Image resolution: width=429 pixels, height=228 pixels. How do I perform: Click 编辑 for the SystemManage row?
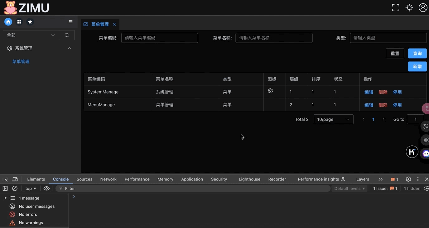pyautogui.click(x=369, y=92)
